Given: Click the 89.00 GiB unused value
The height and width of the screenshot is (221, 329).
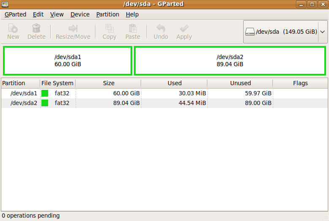Looking at the screenshot, I should pos(258,103).
